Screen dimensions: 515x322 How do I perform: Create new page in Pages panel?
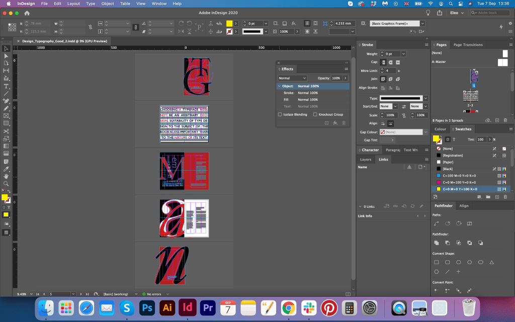497,120
